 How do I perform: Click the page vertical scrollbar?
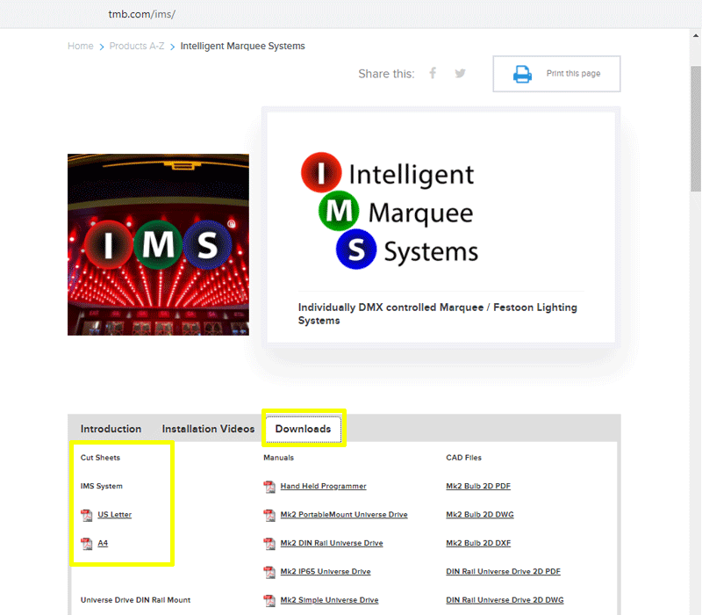tap(695, 132)
